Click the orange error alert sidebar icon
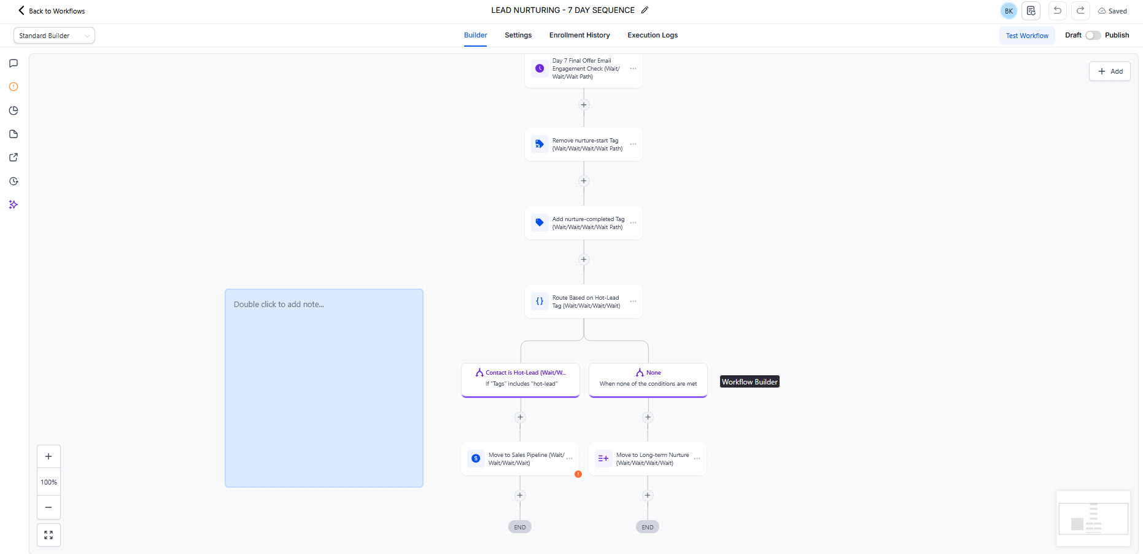 (x=14, y=87)
